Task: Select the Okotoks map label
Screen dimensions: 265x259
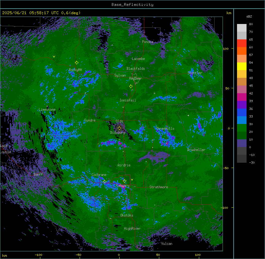Action: click(x=127, y=215)
